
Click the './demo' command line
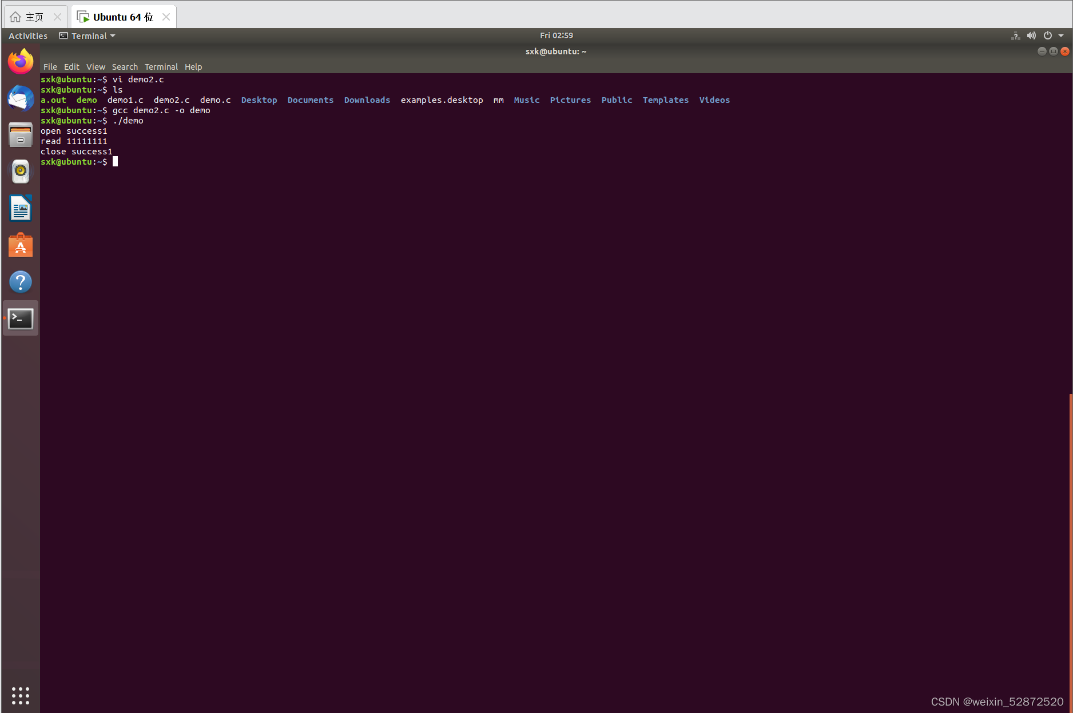click(x=128, y=121)
